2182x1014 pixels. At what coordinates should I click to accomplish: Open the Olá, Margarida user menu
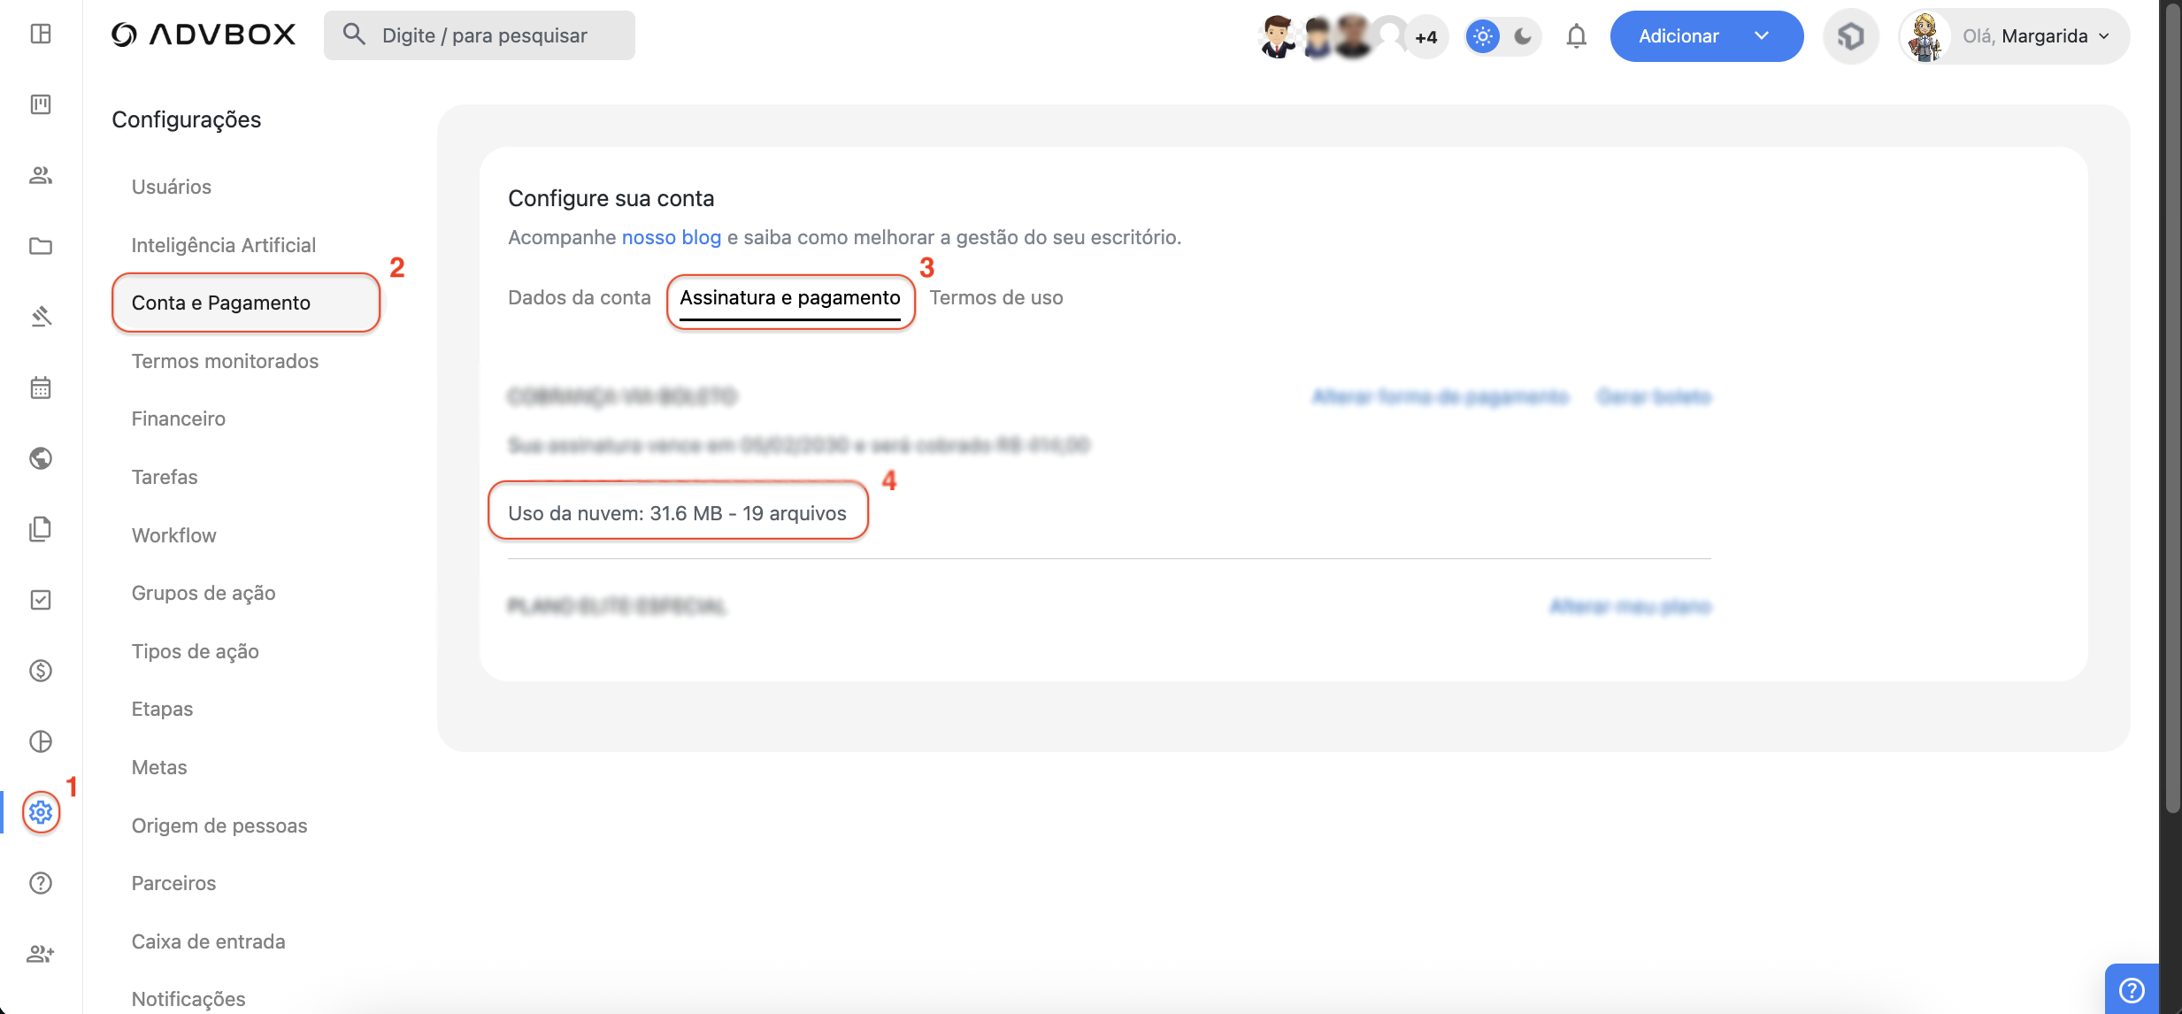[2014, 36]
